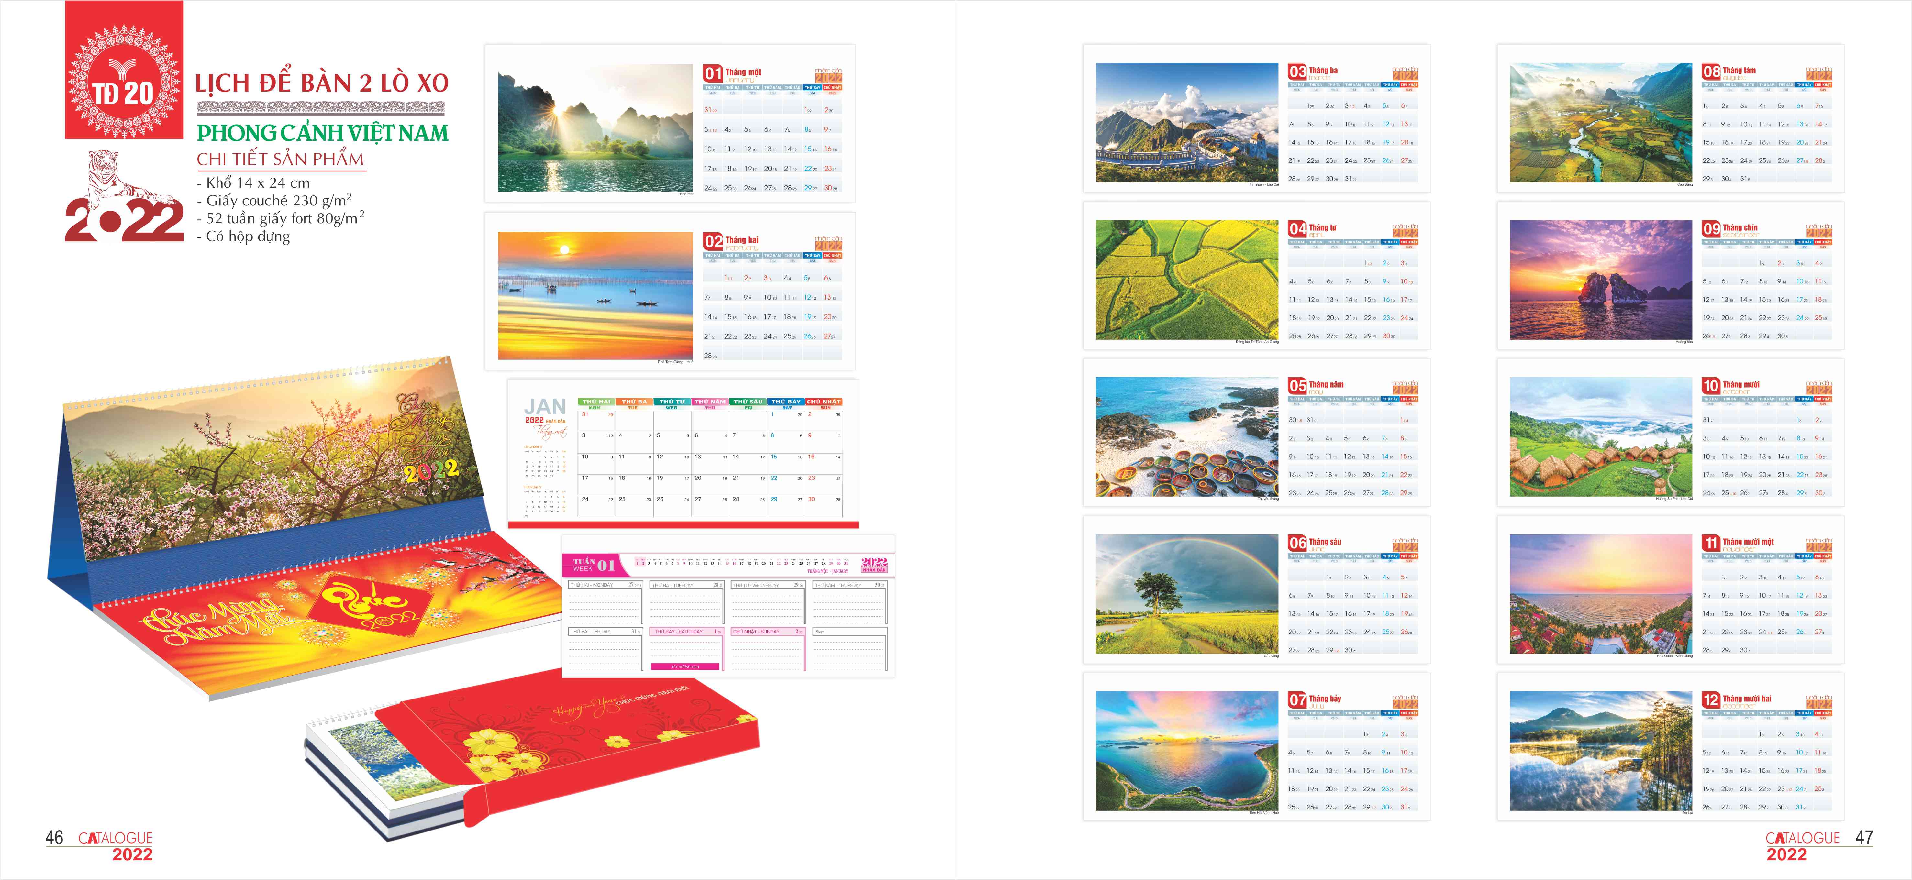Image resolution: width=1912 pixels, height=880 pixels.
Task: Click the "06 Tháng sáu" month label
Action: pyautogui.click(x=1315, y=544)
